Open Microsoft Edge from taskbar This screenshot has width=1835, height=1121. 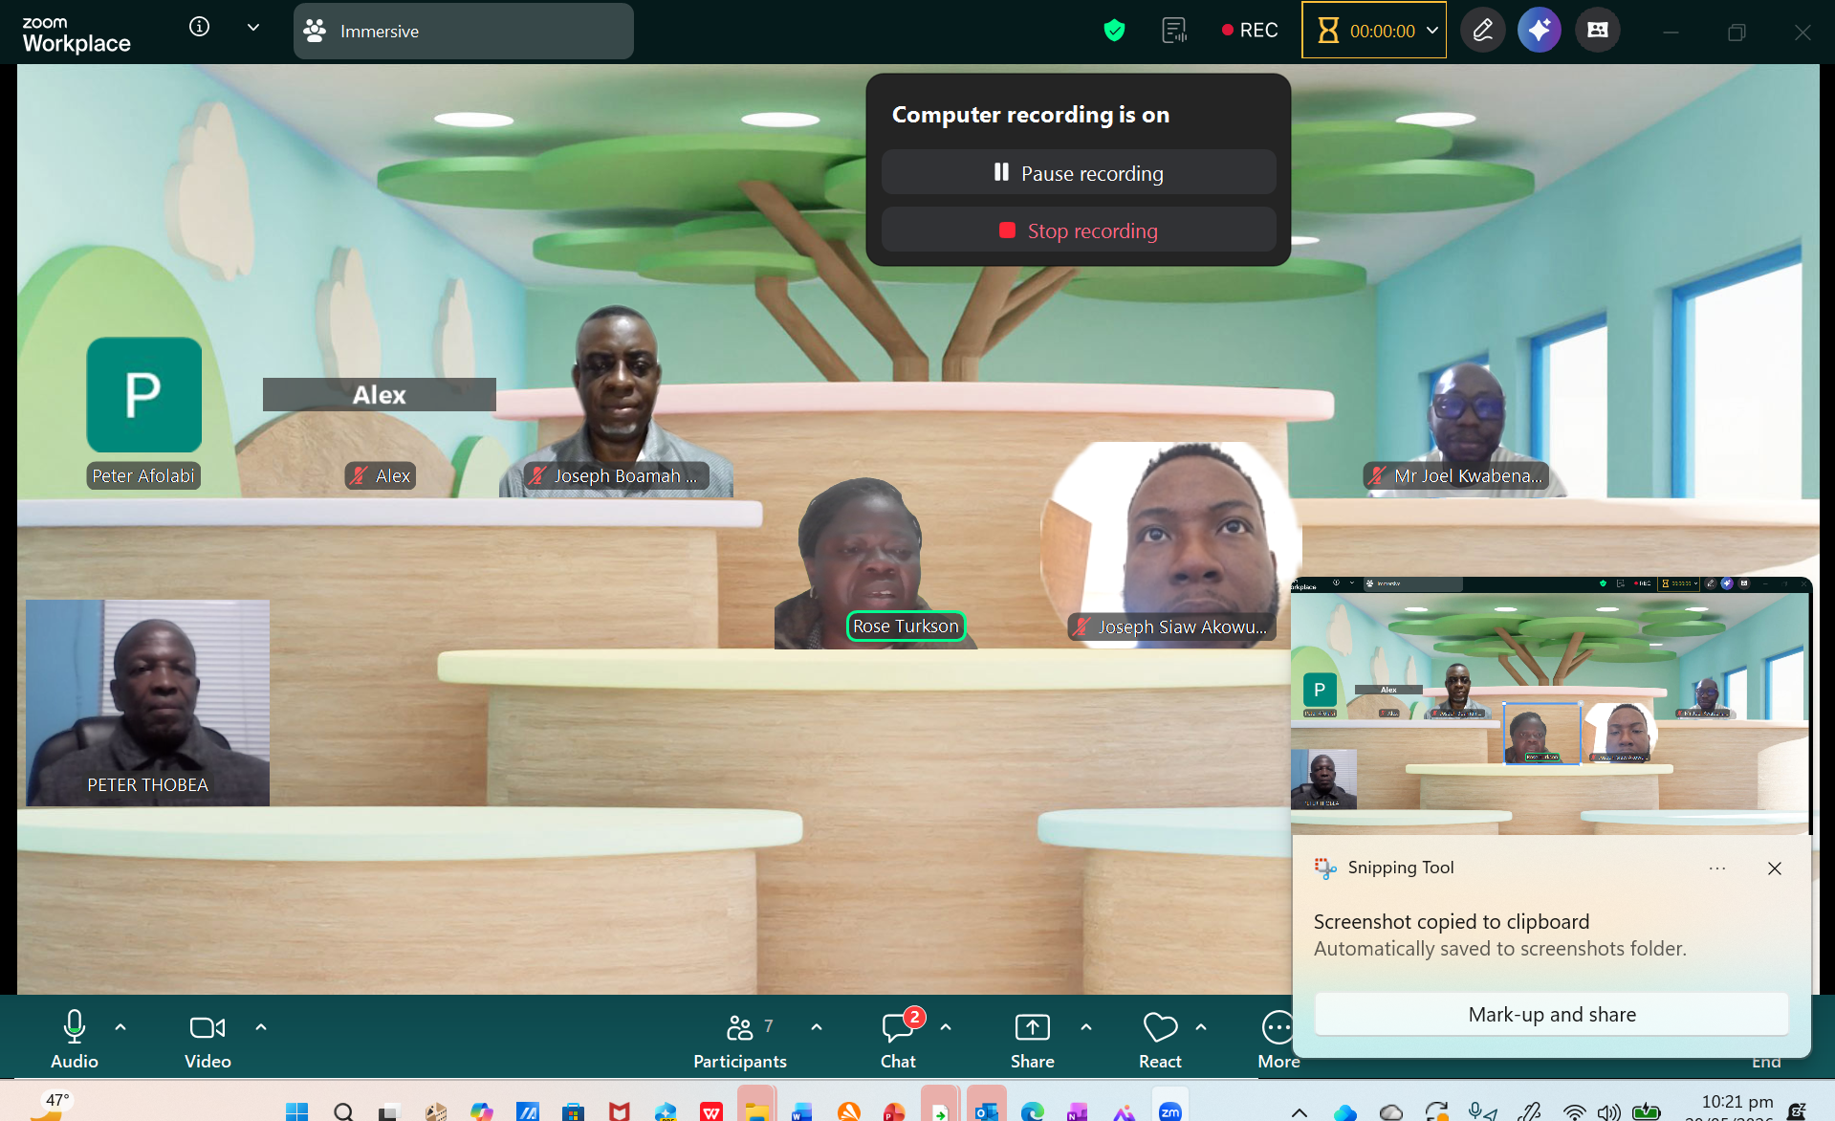1032,1110
